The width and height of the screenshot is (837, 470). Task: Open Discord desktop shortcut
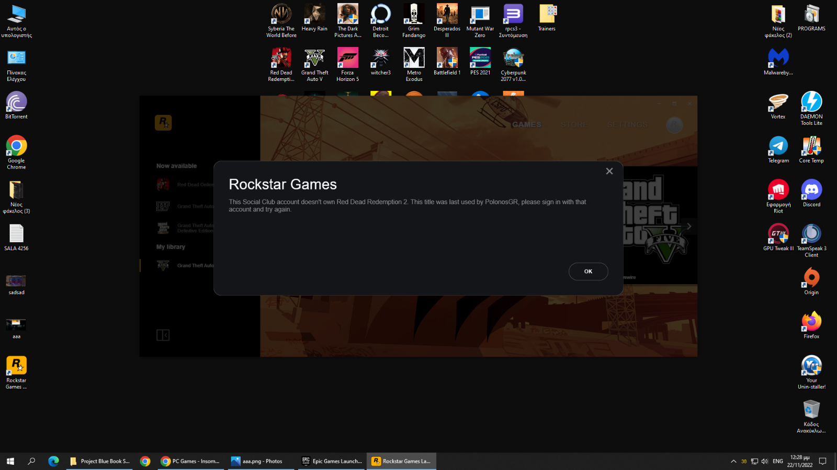click(811, 193)
